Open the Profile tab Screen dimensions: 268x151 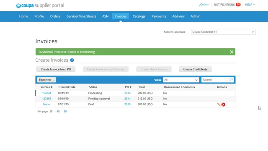point(39,16)
